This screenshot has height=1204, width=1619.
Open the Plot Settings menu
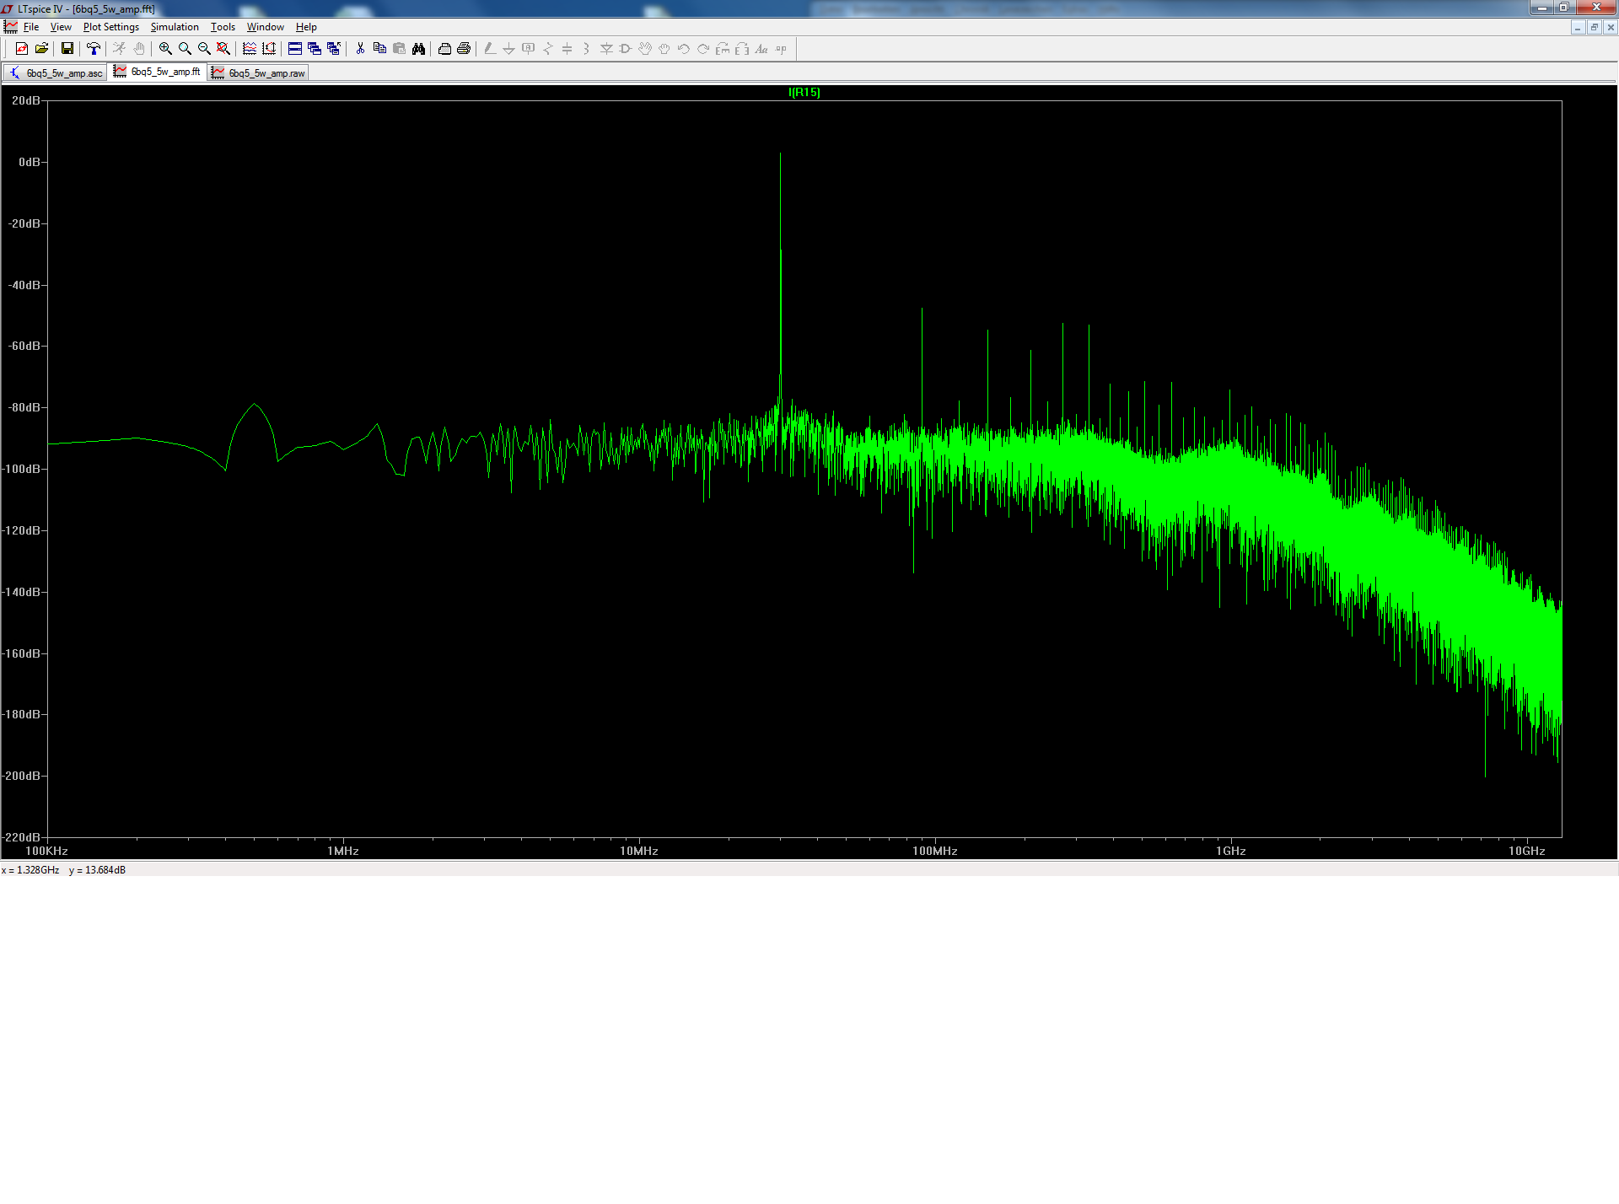click(x=110, y=27)
